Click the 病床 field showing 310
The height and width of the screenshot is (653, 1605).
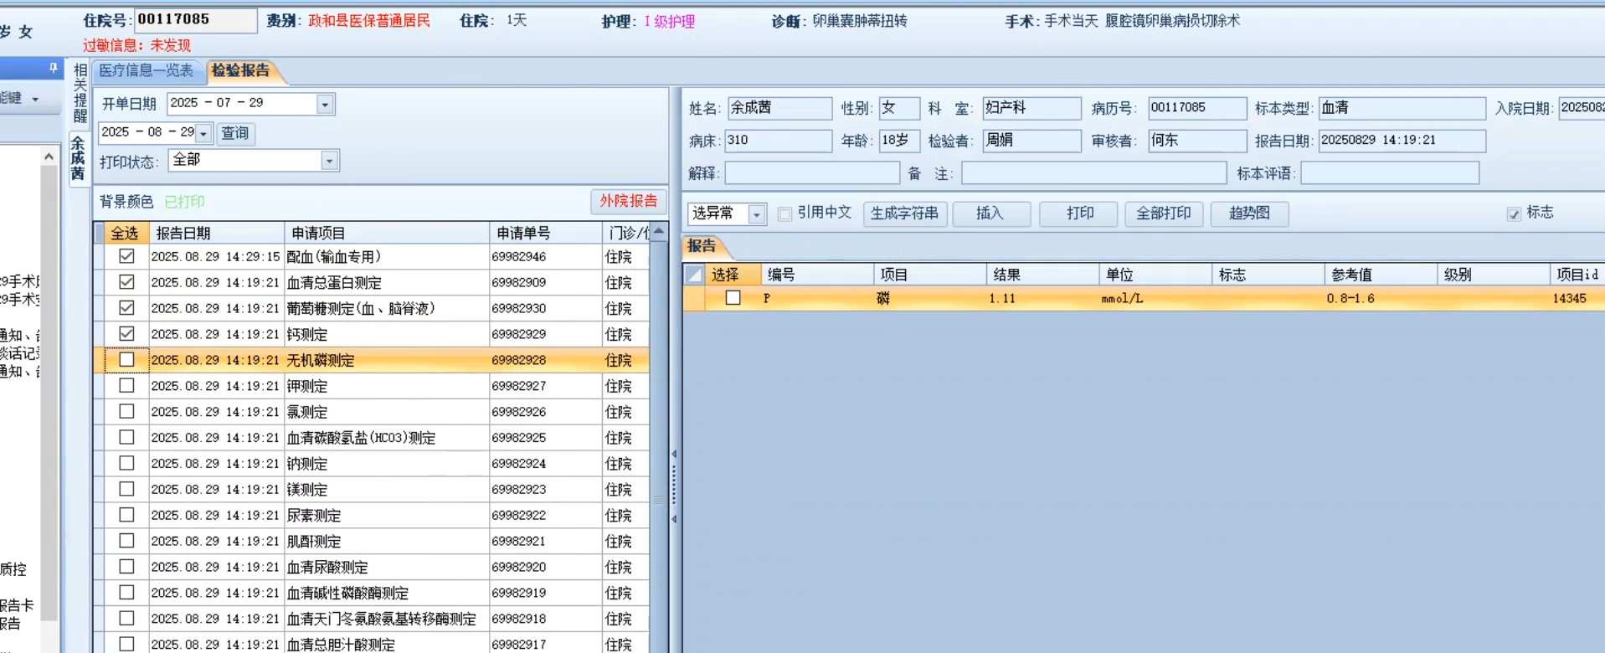[x=779, y=141]
